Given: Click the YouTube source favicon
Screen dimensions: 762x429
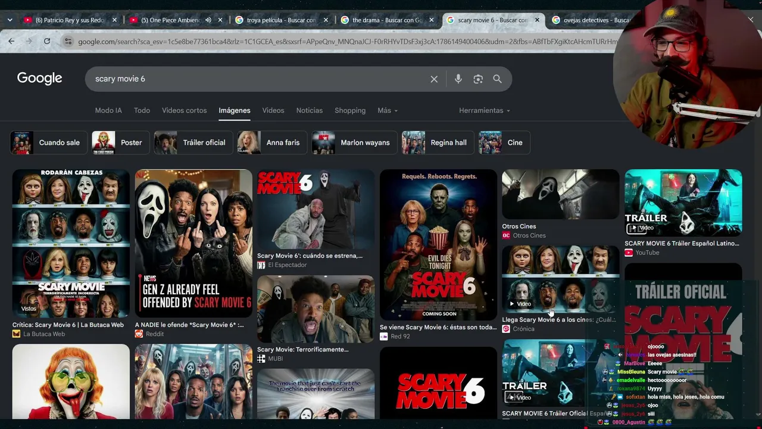Looking at the screenshot, I should pos(629,253).
